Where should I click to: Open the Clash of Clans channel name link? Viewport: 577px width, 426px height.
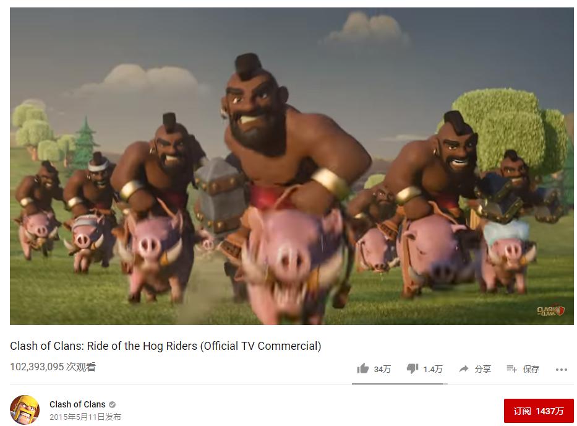tap(77, 404)
